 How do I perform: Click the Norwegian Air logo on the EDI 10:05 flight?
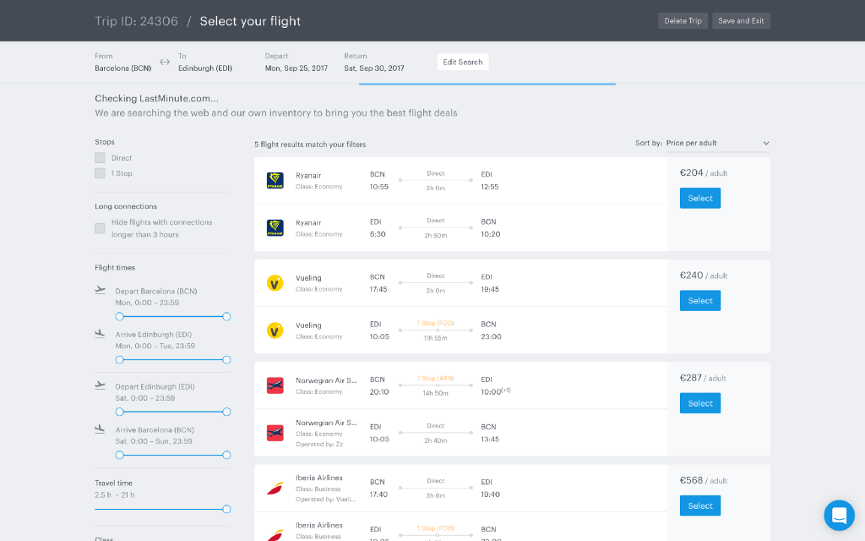[275, 433]
